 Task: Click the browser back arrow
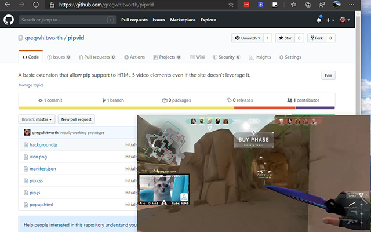(x=8, y=5)
